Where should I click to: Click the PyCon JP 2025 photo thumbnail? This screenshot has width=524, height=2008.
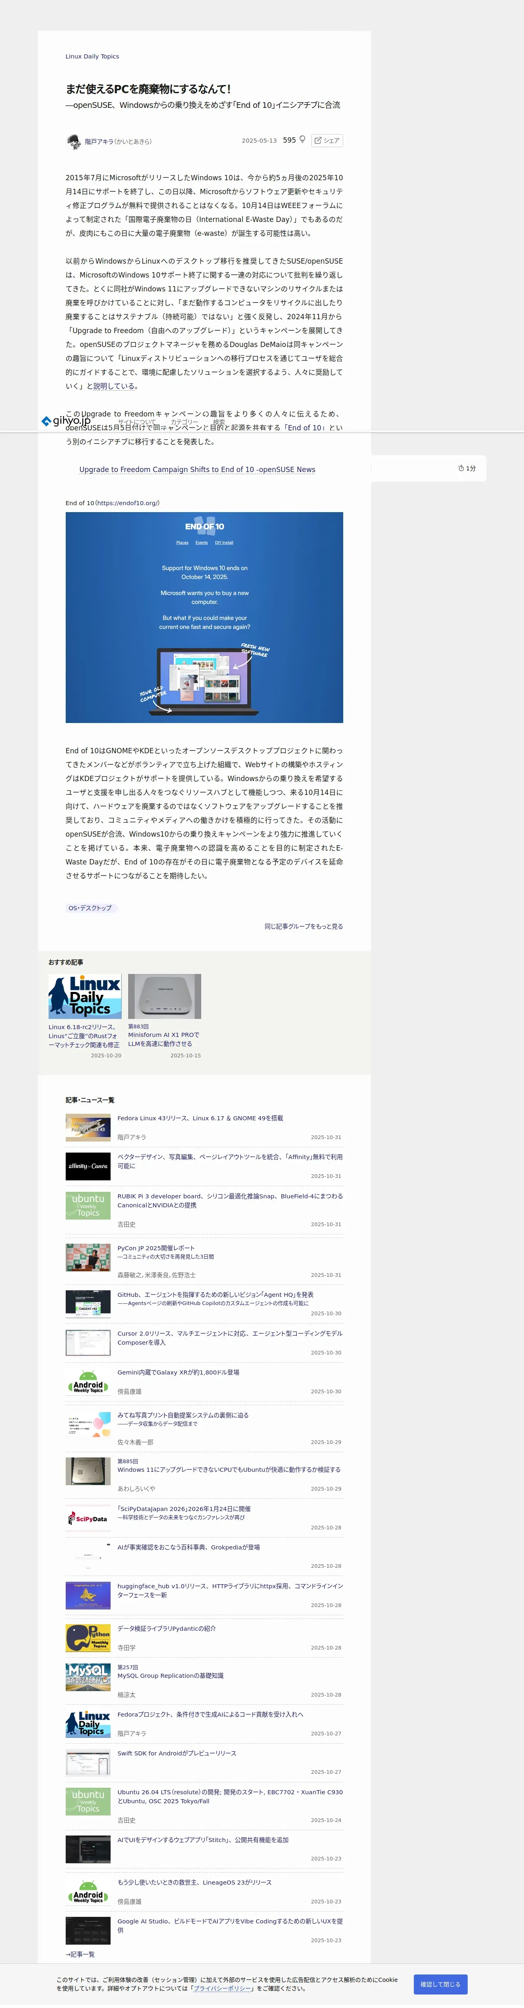point(88,1257)
